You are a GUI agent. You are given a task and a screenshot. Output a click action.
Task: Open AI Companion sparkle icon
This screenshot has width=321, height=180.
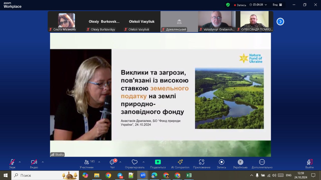tap(180, 162)
